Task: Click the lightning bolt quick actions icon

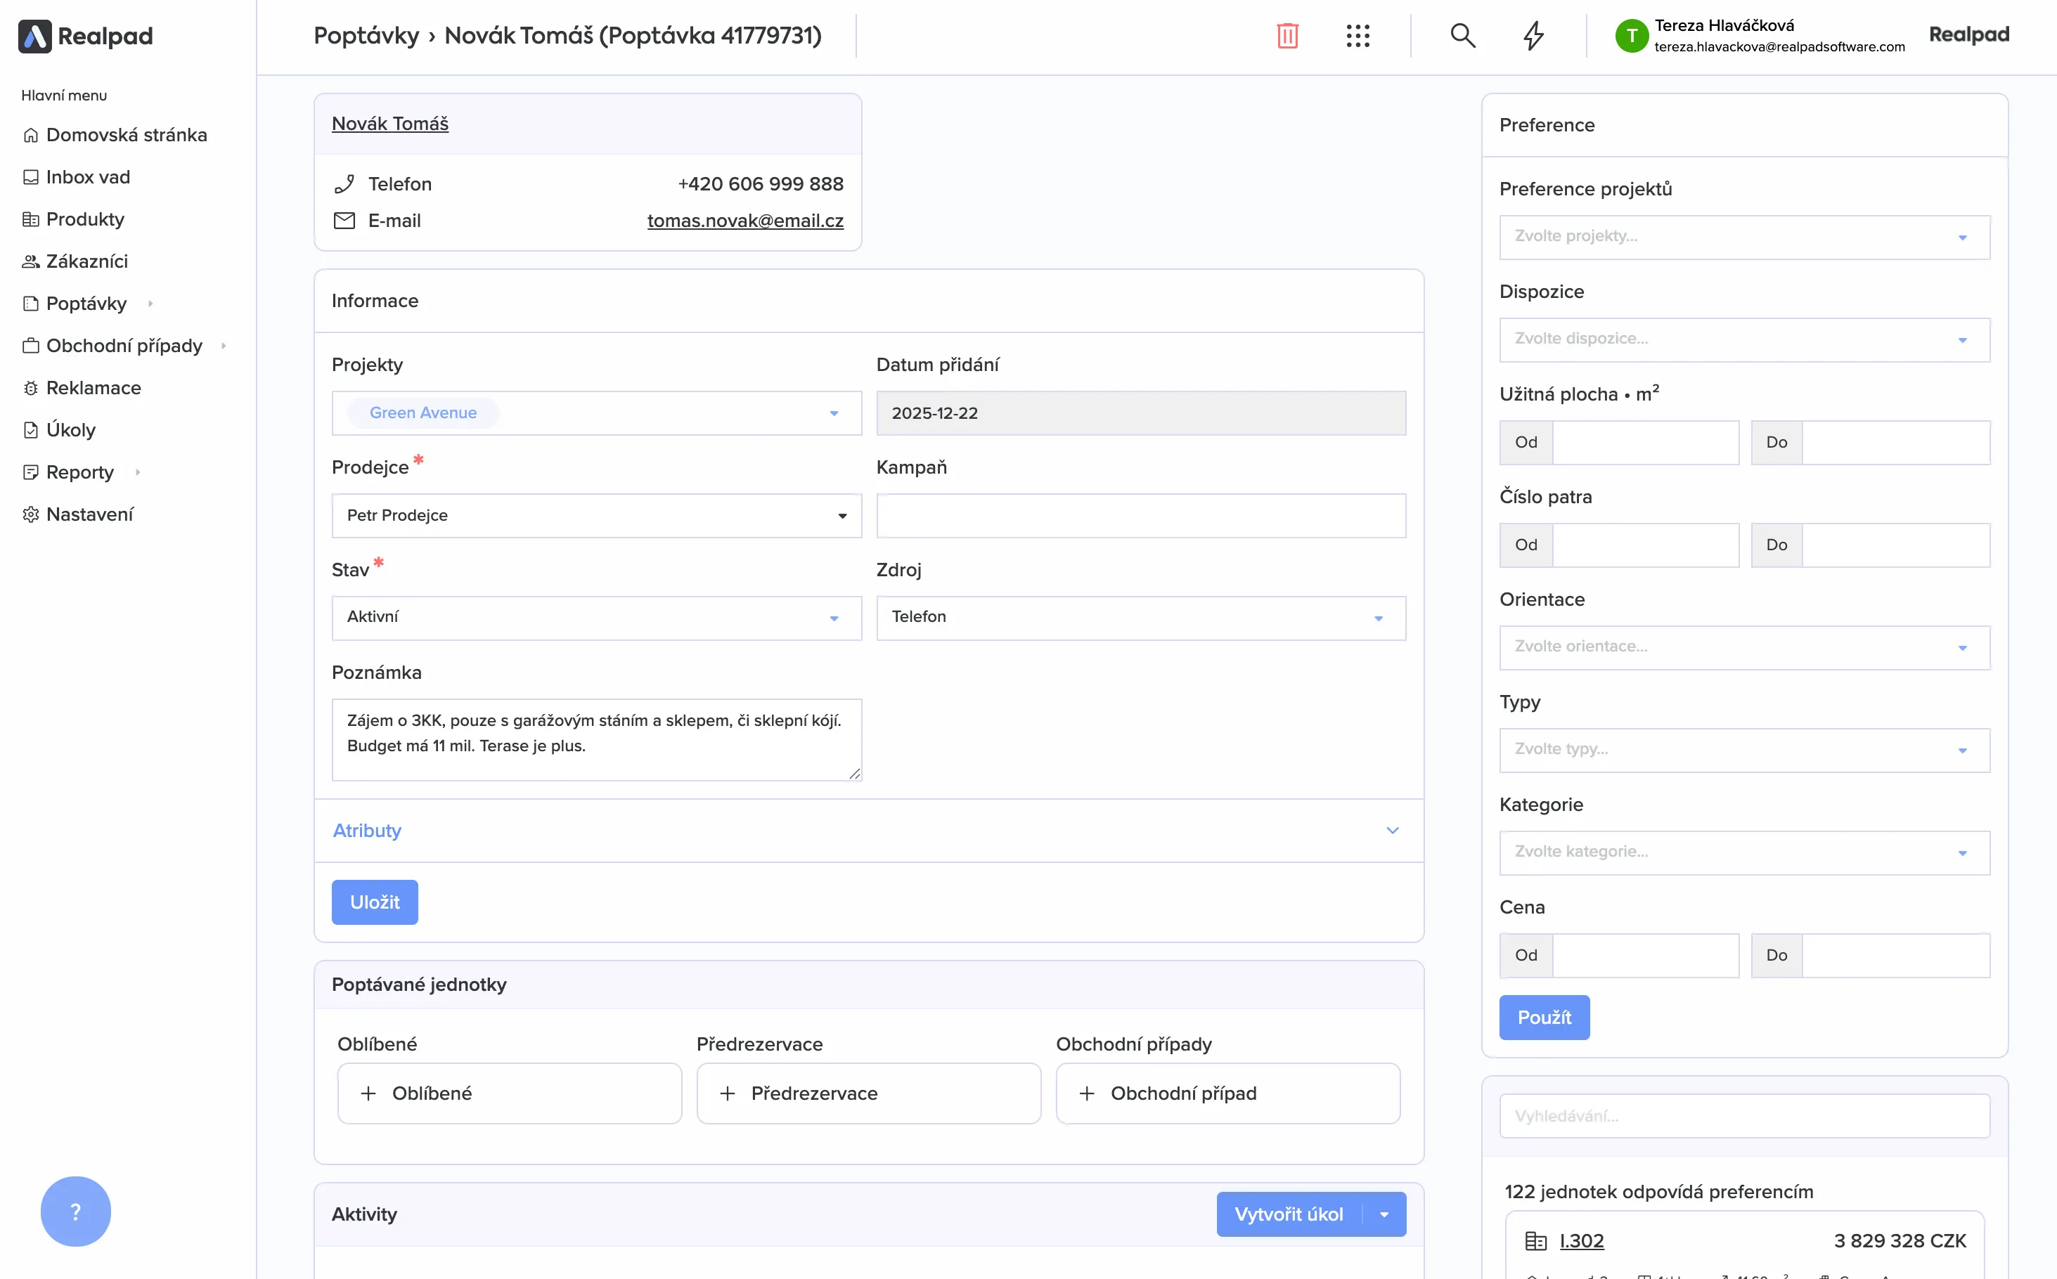Action: point(1533,36)
